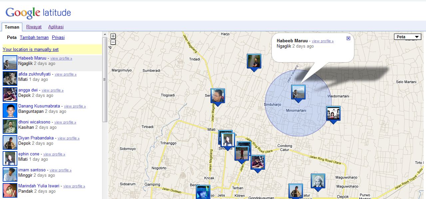Click the anime-girls map marker near Wedomartani

(x=333, y=114)
